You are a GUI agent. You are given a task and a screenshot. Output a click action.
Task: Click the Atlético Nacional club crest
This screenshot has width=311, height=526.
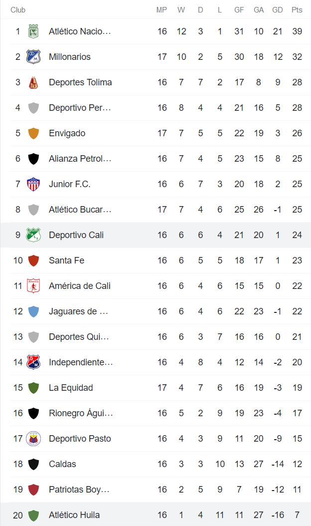(x=34, y=31)
